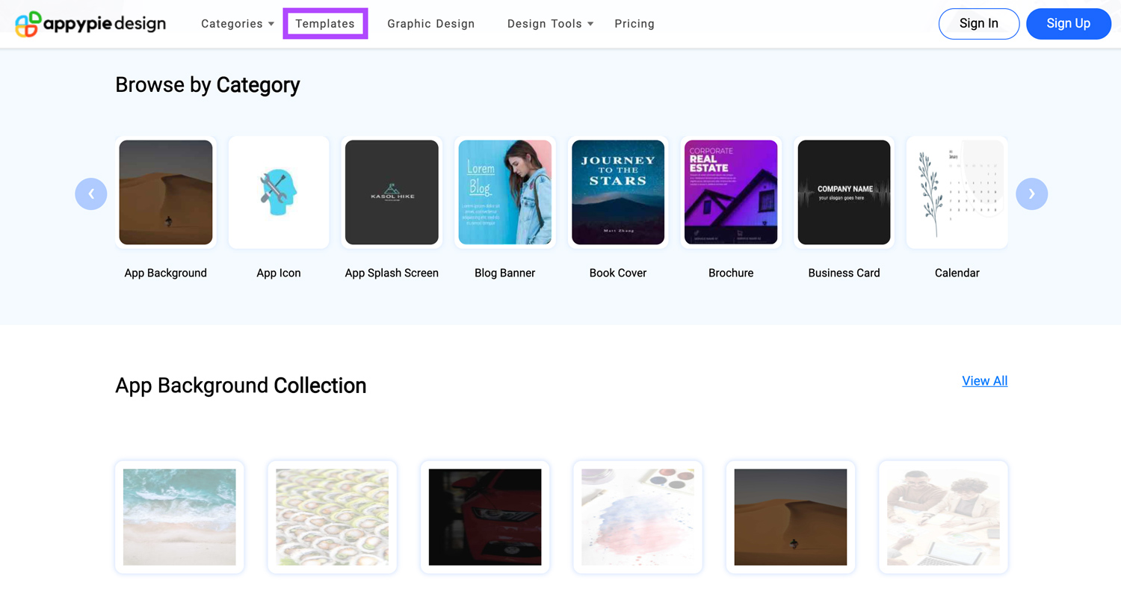Expand the Categories dropdown menu
This screenshot has height=603, width=1121.
pyautogui.click(x=237, y=24)
